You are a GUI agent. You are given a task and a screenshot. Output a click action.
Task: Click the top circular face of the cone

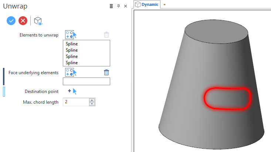pyautogui.click(x=216, y=31)
